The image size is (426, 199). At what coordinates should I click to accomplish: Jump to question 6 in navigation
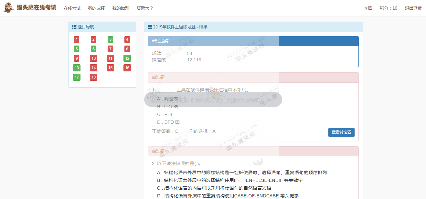coord(93,49)
